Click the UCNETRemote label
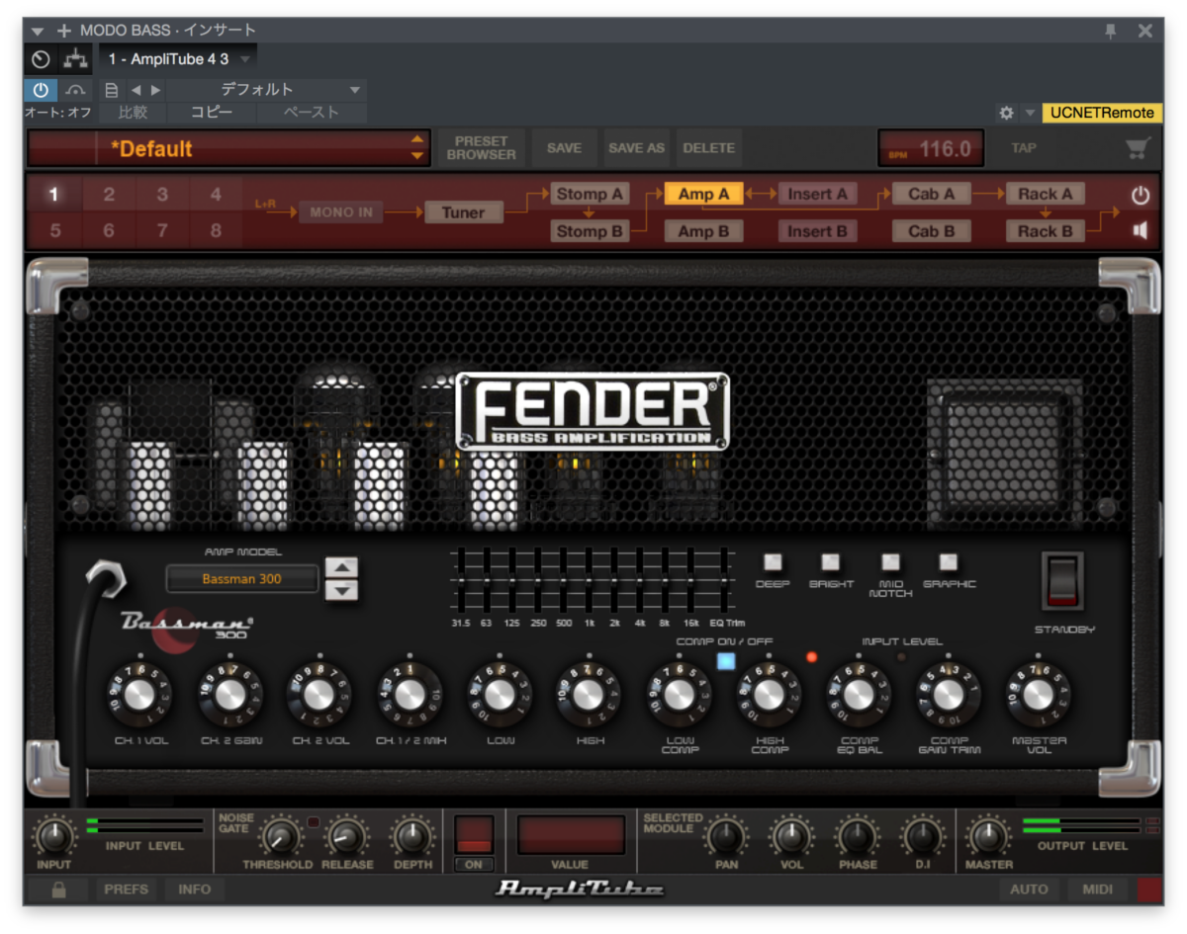This screenshot has width=1187, height=934. (x=1102, y=113)
